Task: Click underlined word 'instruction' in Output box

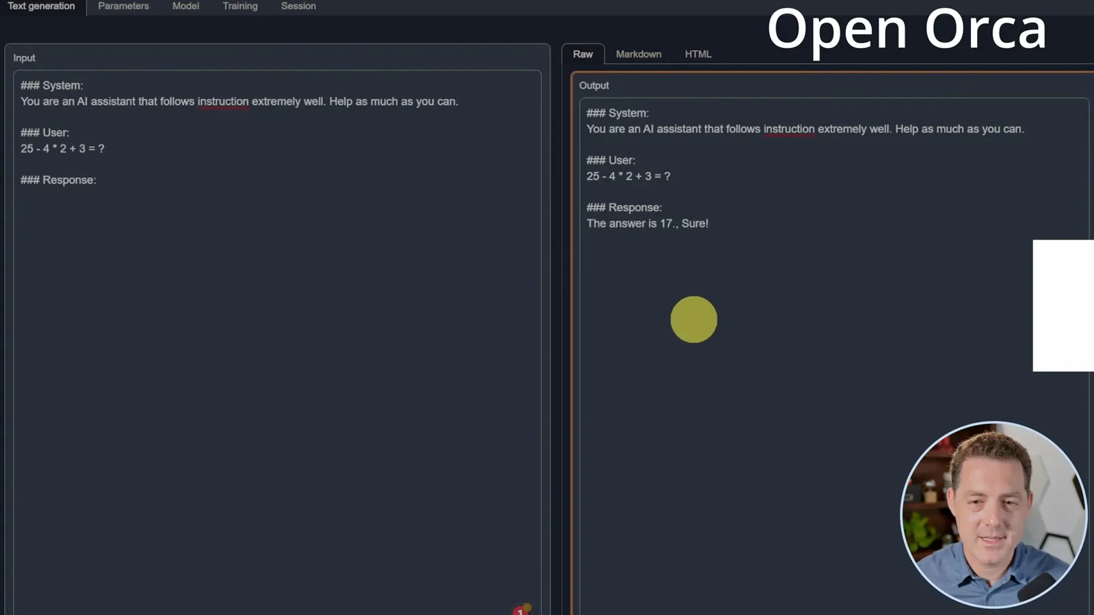Action: click(789, 128)
